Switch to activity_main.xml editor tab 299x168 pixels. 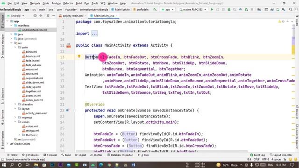click(73, 15)
